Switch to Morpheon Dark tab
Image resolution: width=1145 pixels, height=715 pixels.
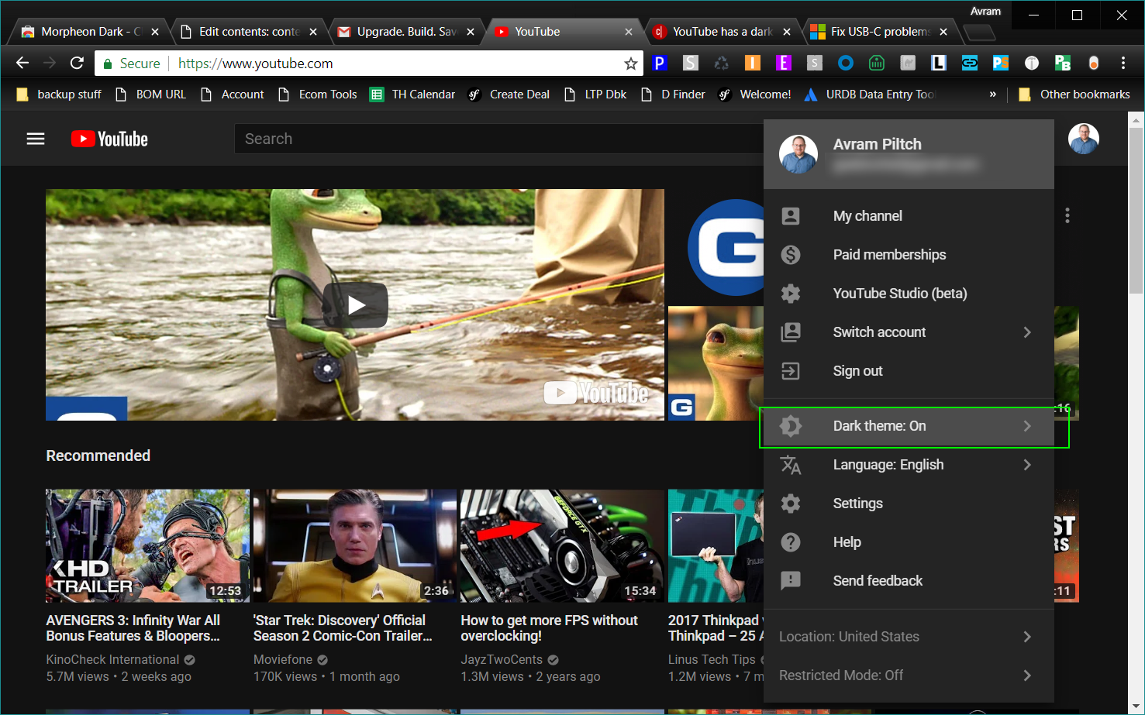88,32
